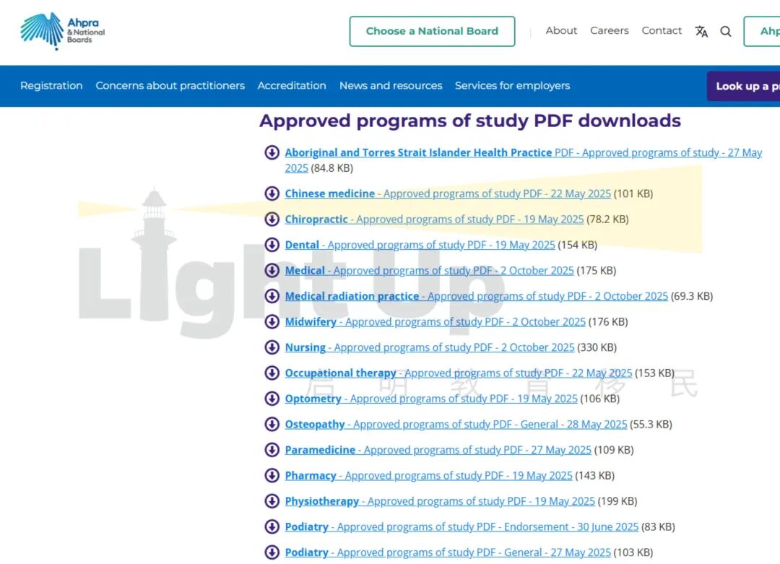The width and height of the screenshot is (780, 564).
Task: Open the Registration menu
Action: click(x=51, y=85)
